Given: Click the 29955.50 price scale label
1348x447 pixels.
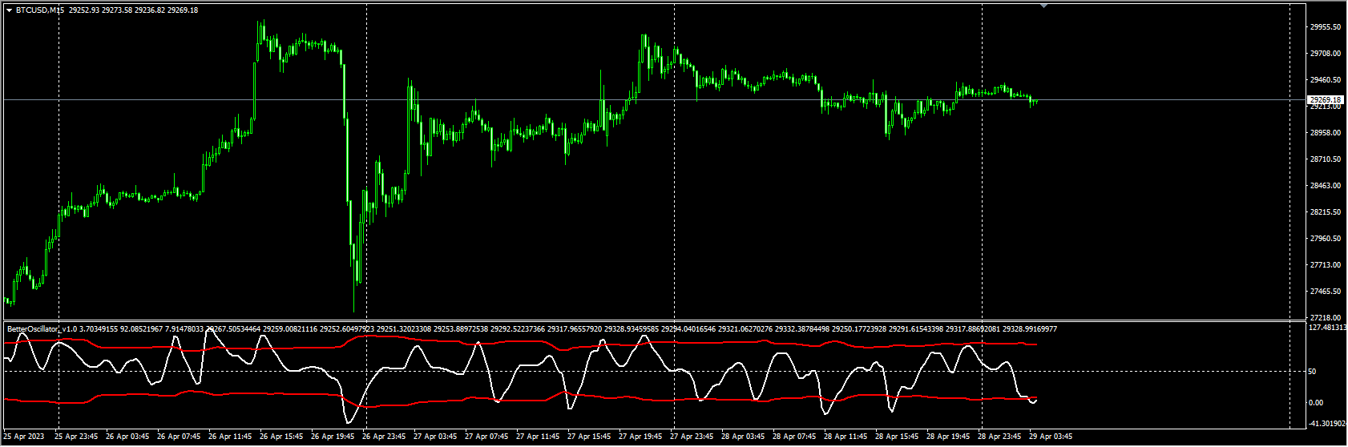Looking at the screenshot, I should pyautogui.click(x=1325, y=26).
